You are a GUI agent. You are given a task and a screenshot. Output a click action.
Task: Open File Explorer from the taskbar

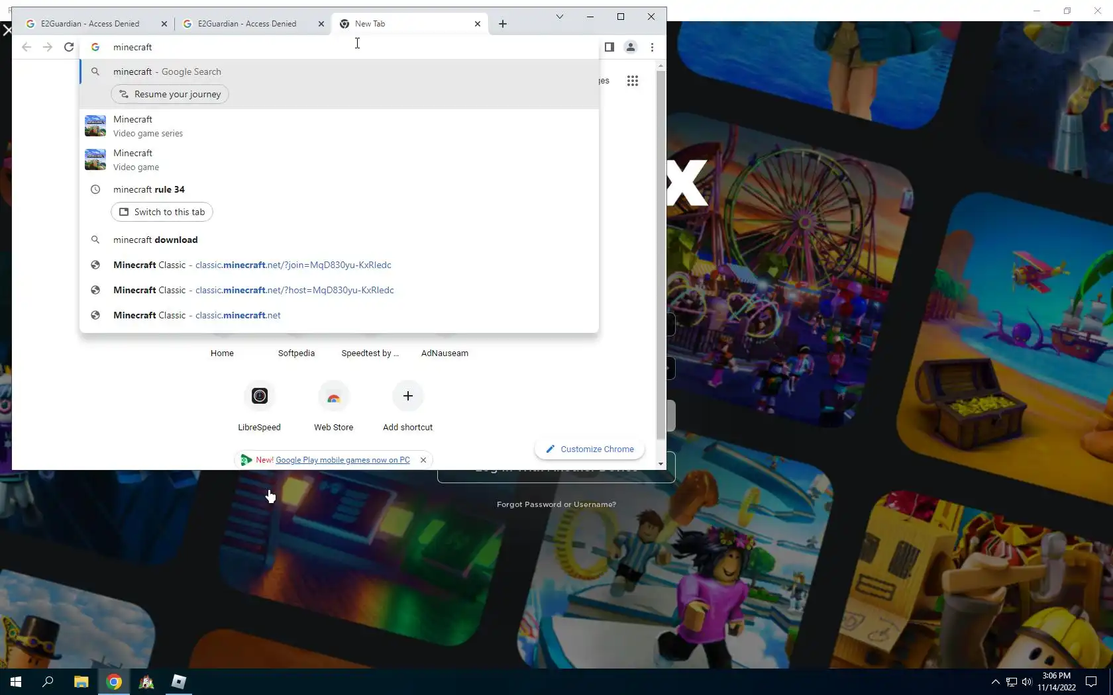(x=81, y=682)
